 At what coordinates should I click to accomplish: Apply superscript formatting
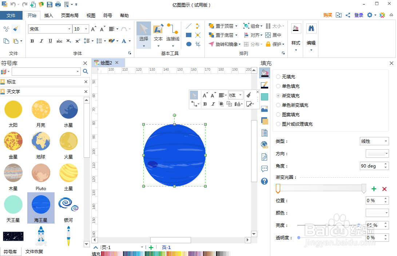coord(78,41)
